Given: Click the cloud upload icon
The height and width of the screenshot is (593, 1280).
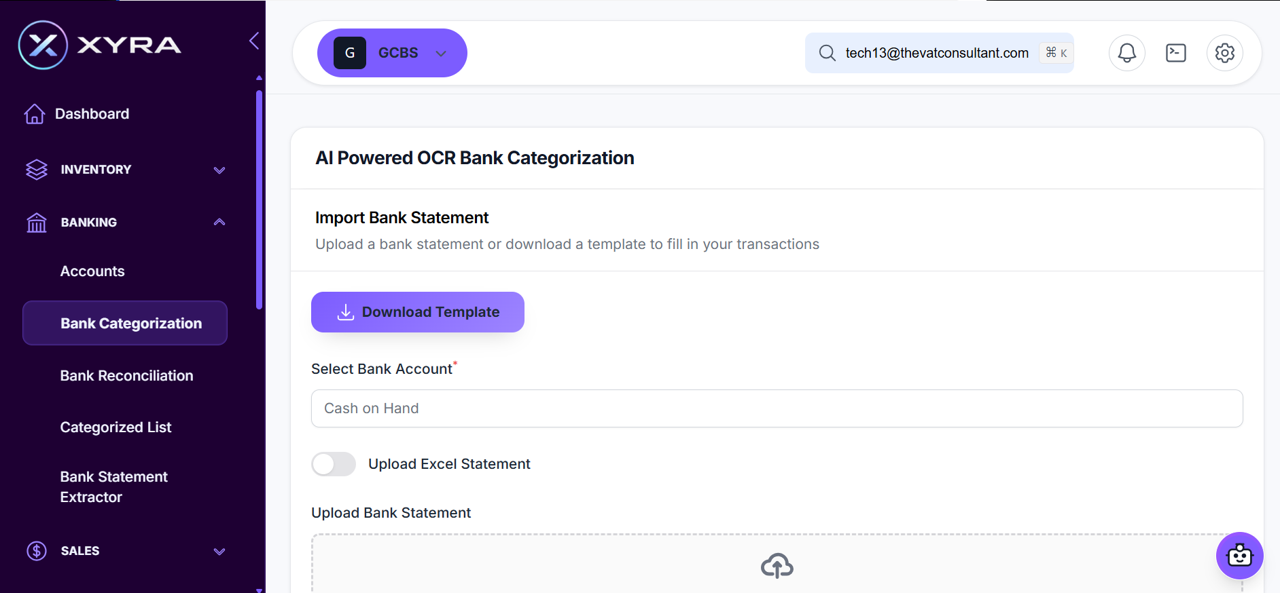Looking at the screenshot, I should click(777, 565).
